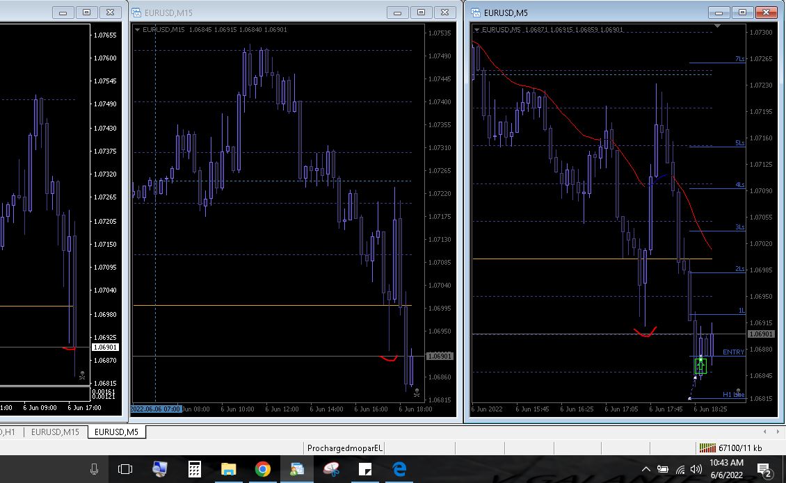Screen dimensions: 786x483
Task: Click the EURUSD,M5 window chart icon
Action: point(476,13)
